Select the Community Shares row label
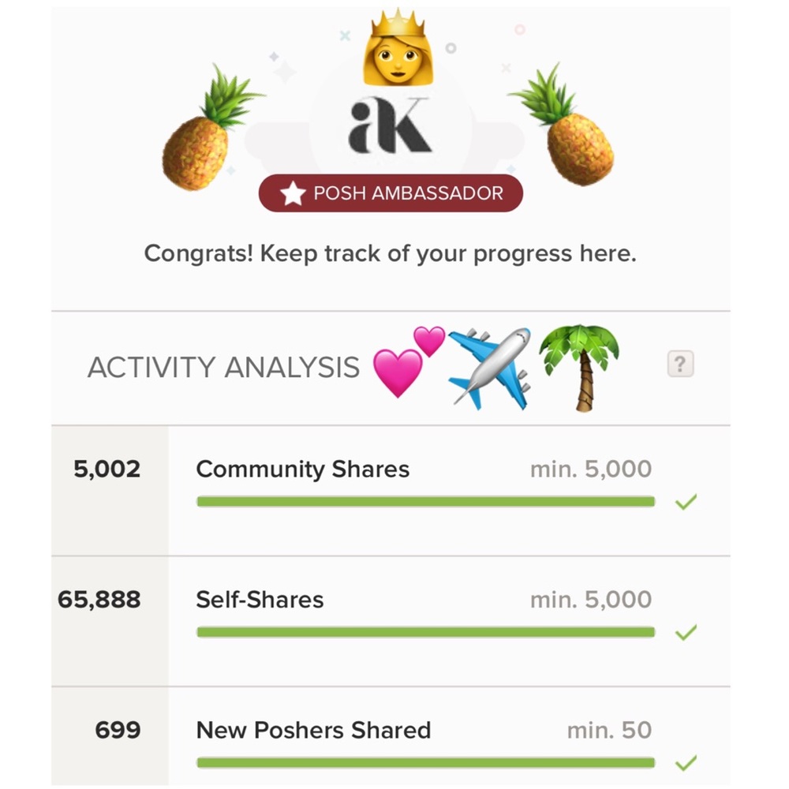The image size is (789, 789). tap(302, 469)
